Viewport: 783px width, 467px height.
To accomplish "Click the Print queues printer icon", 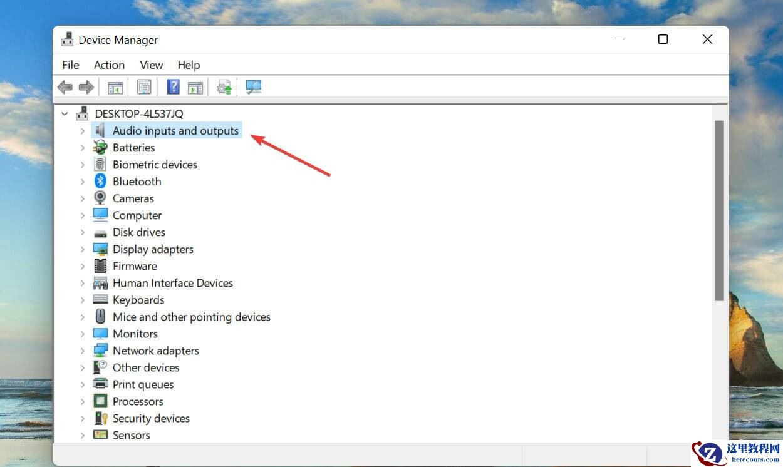I will pyautogui.click(x=100, y=384).
